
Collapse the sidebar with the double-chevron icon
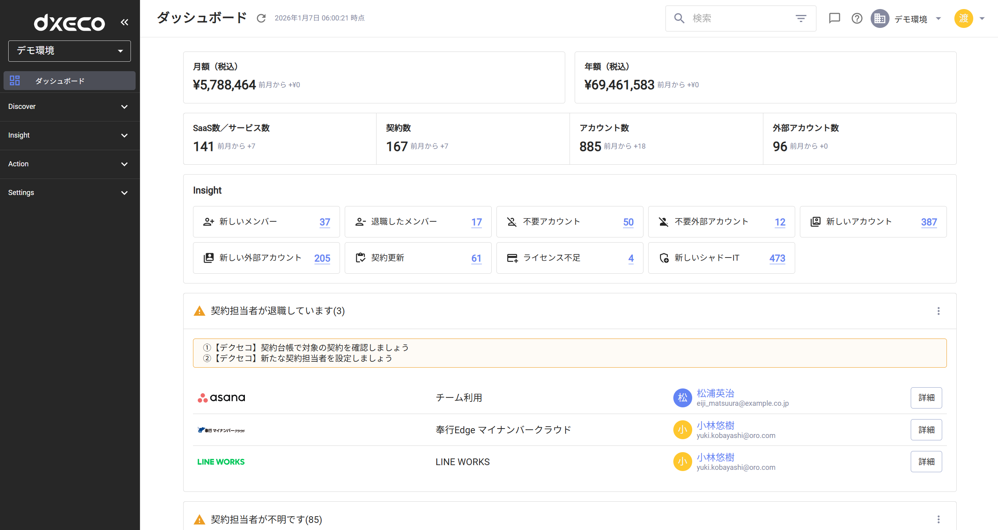click(125, 22)
